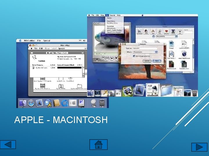This screenshot has height=156, width=209.
Task: Choose Favorites in the Go menu
Action: click(x=110, y=26)
